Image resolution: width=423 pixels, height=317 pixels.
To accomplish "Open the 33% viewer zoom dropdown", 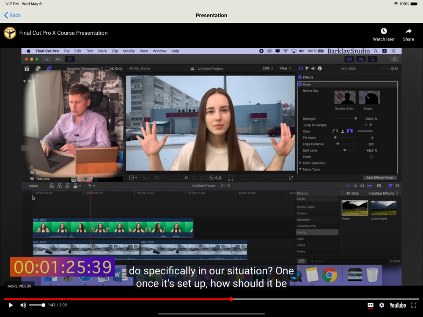I will [268, 68].
